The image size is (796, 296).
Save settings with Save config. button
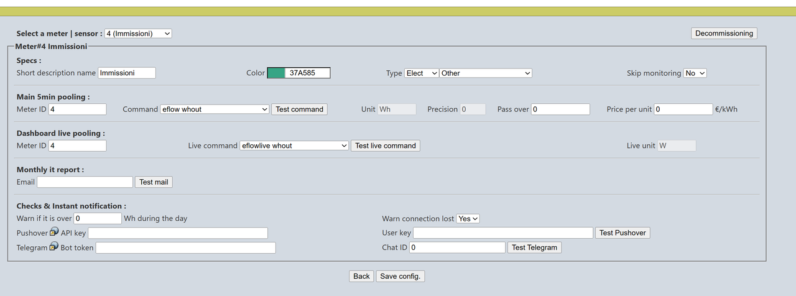pos(400,276)
